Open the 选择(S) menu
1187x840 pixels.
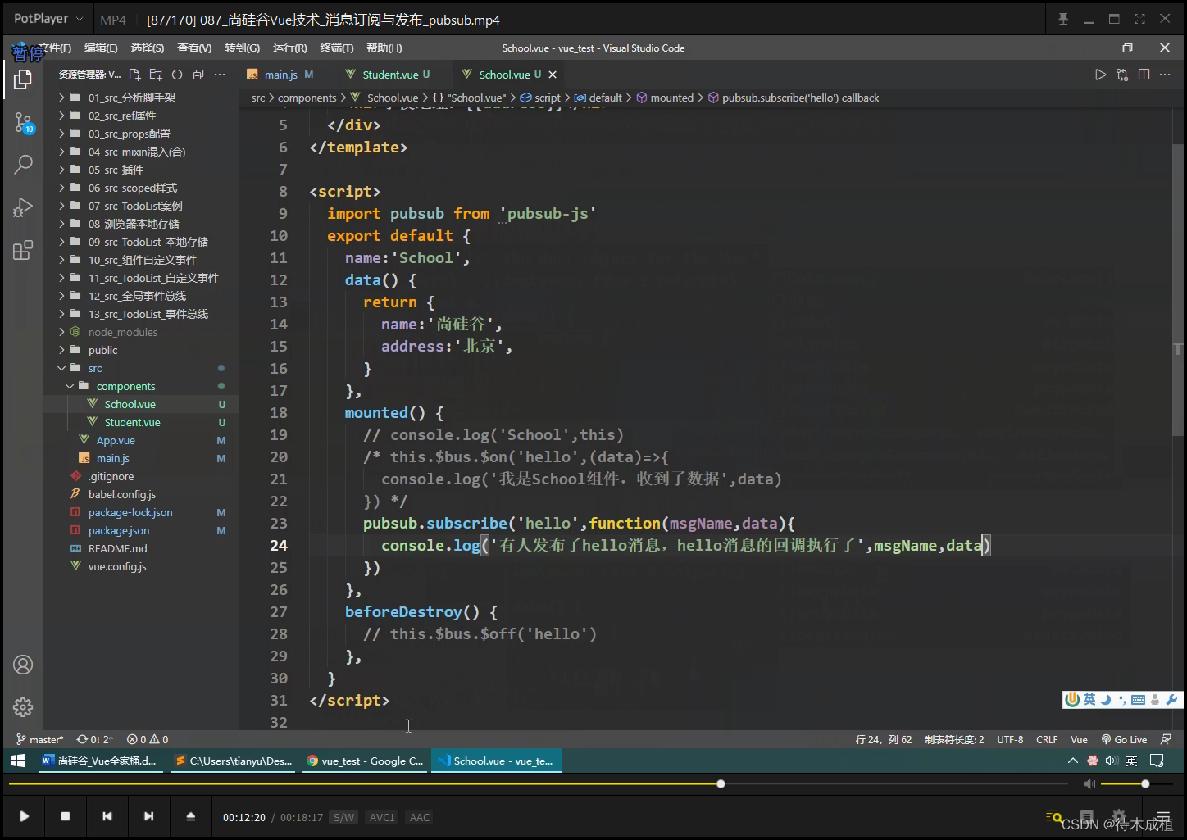pos(148,48)
